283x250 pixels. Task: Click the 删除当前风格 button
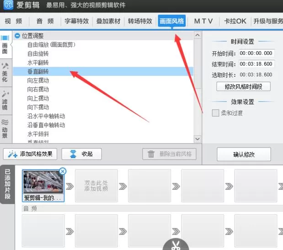169,154
